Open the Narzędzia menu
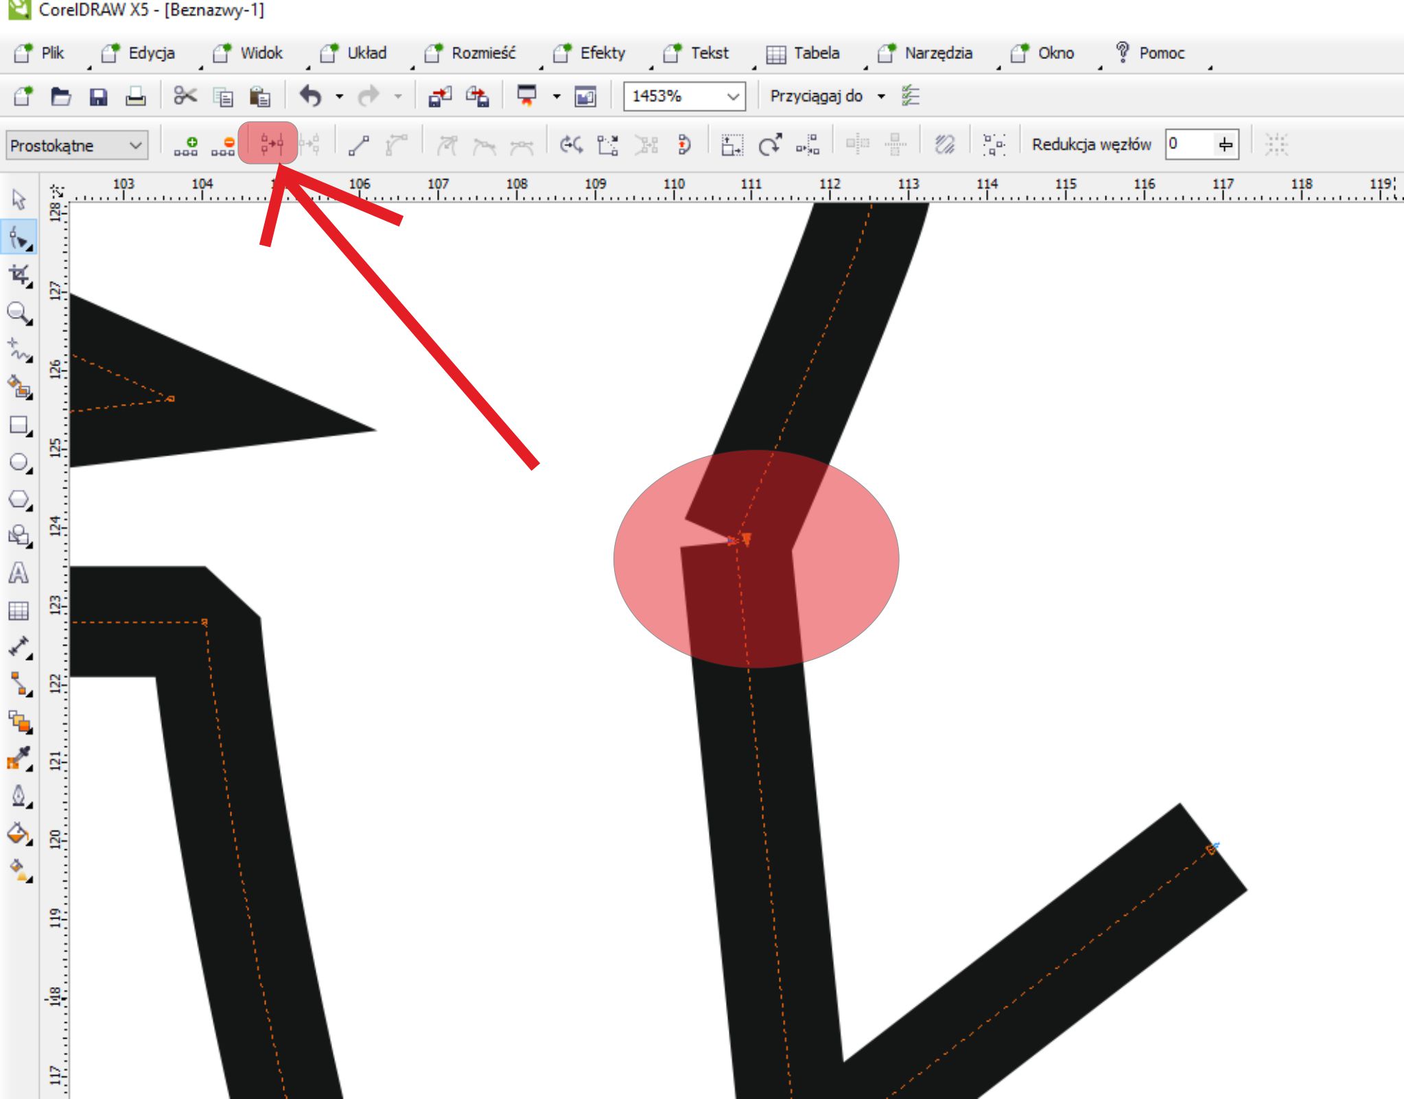Viewport: 1404px width, 1099px height. point(937,53)
